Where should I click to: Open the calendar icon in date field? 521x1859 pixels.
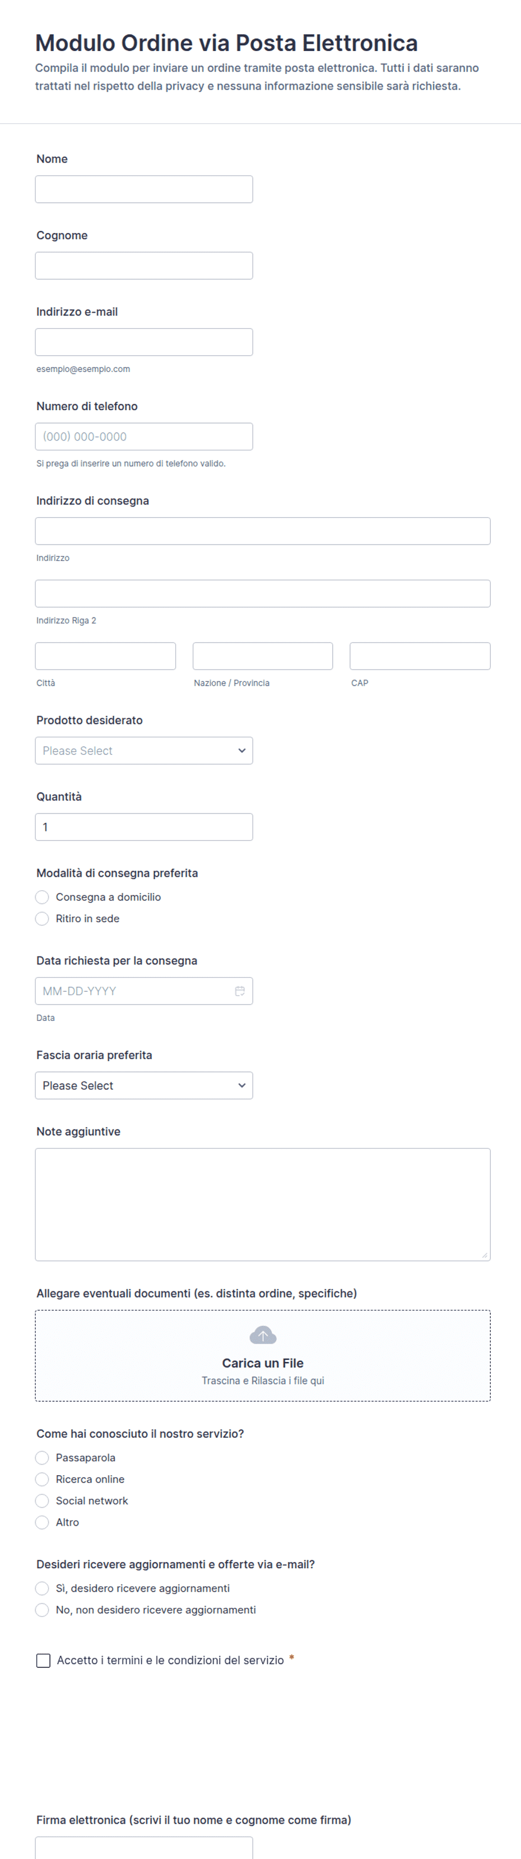[240, 991]
